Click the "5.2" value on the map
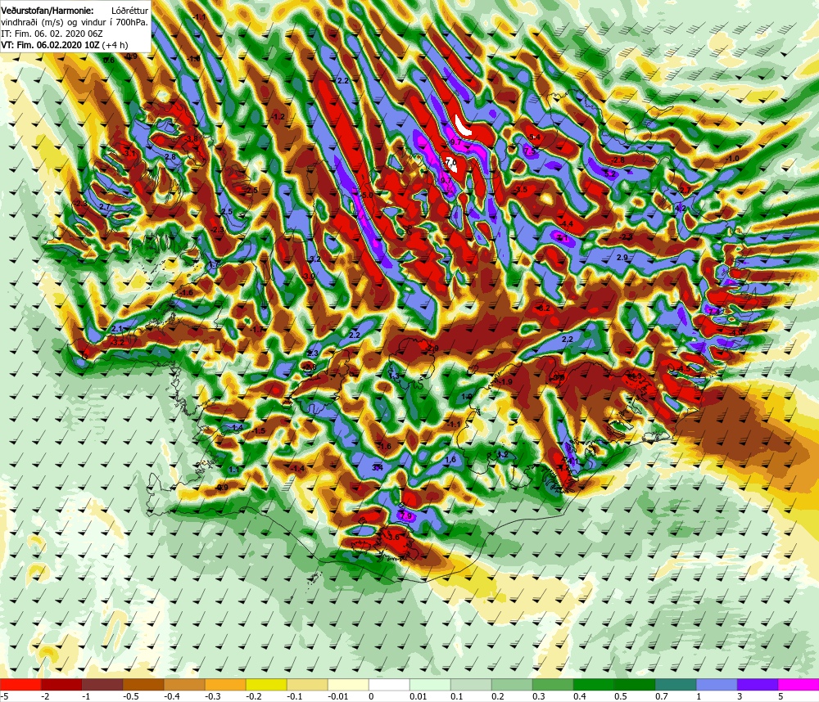This screenshot has height=702, width=819. click(610, 173)
